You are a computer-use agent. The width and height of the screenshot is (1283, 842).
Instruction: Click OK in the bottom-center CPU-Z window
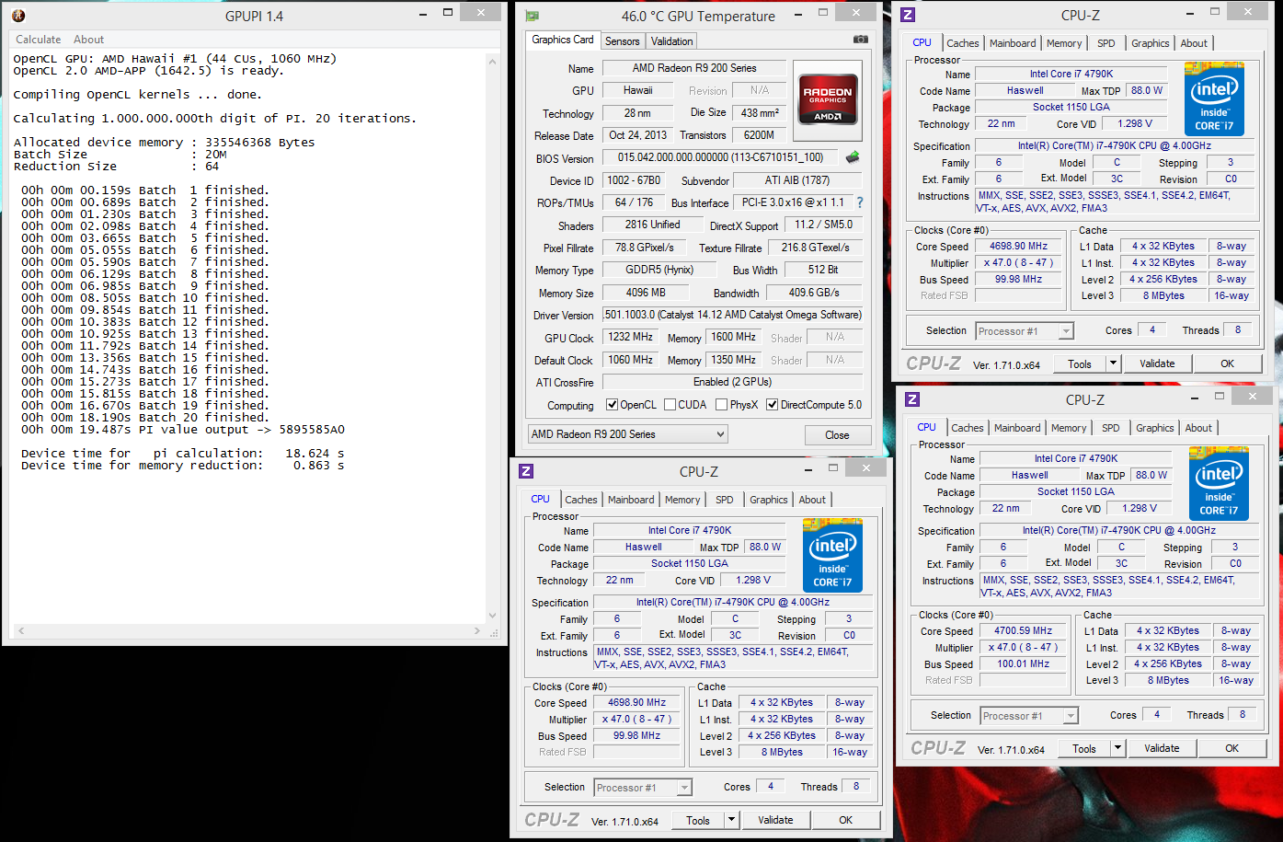point(846,820)
